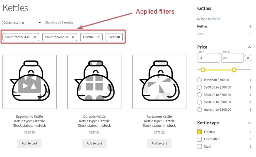Select the 'less than $300.00' price radio
Screen dimensions: 256x157
[199, 80]
